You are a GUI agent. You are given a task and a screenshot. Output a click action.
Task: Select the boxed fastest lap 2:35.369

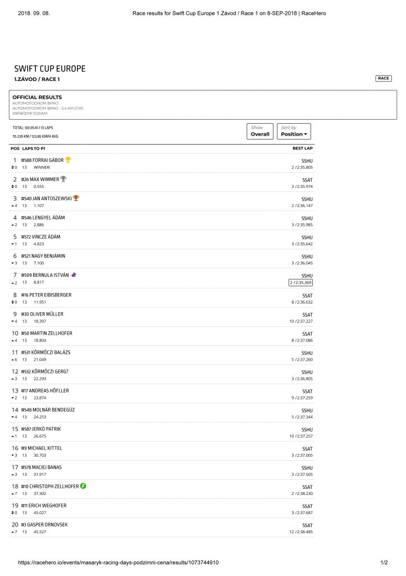point(301,282)
